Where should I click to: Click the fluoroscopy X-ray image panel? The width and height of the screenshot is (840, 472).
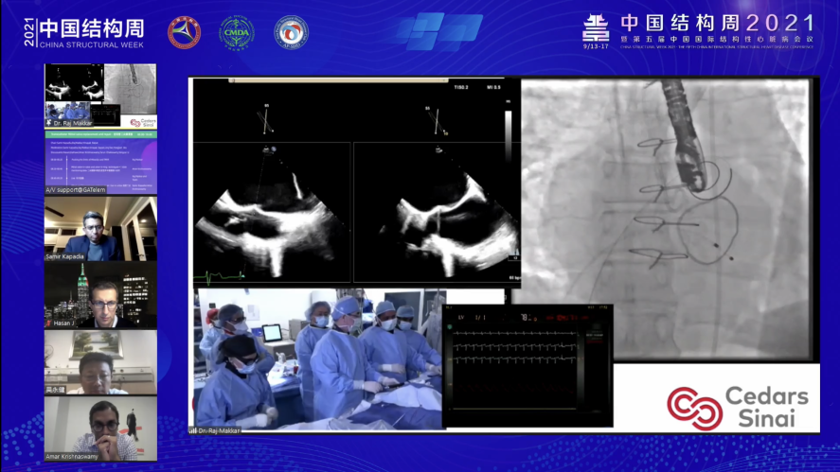pos(666,219)
